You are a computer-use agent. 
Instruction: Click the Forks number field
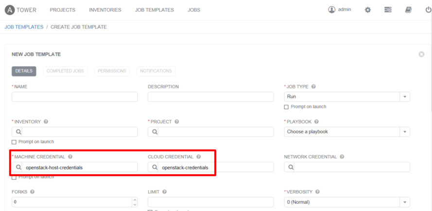click(x=72, y=202)
